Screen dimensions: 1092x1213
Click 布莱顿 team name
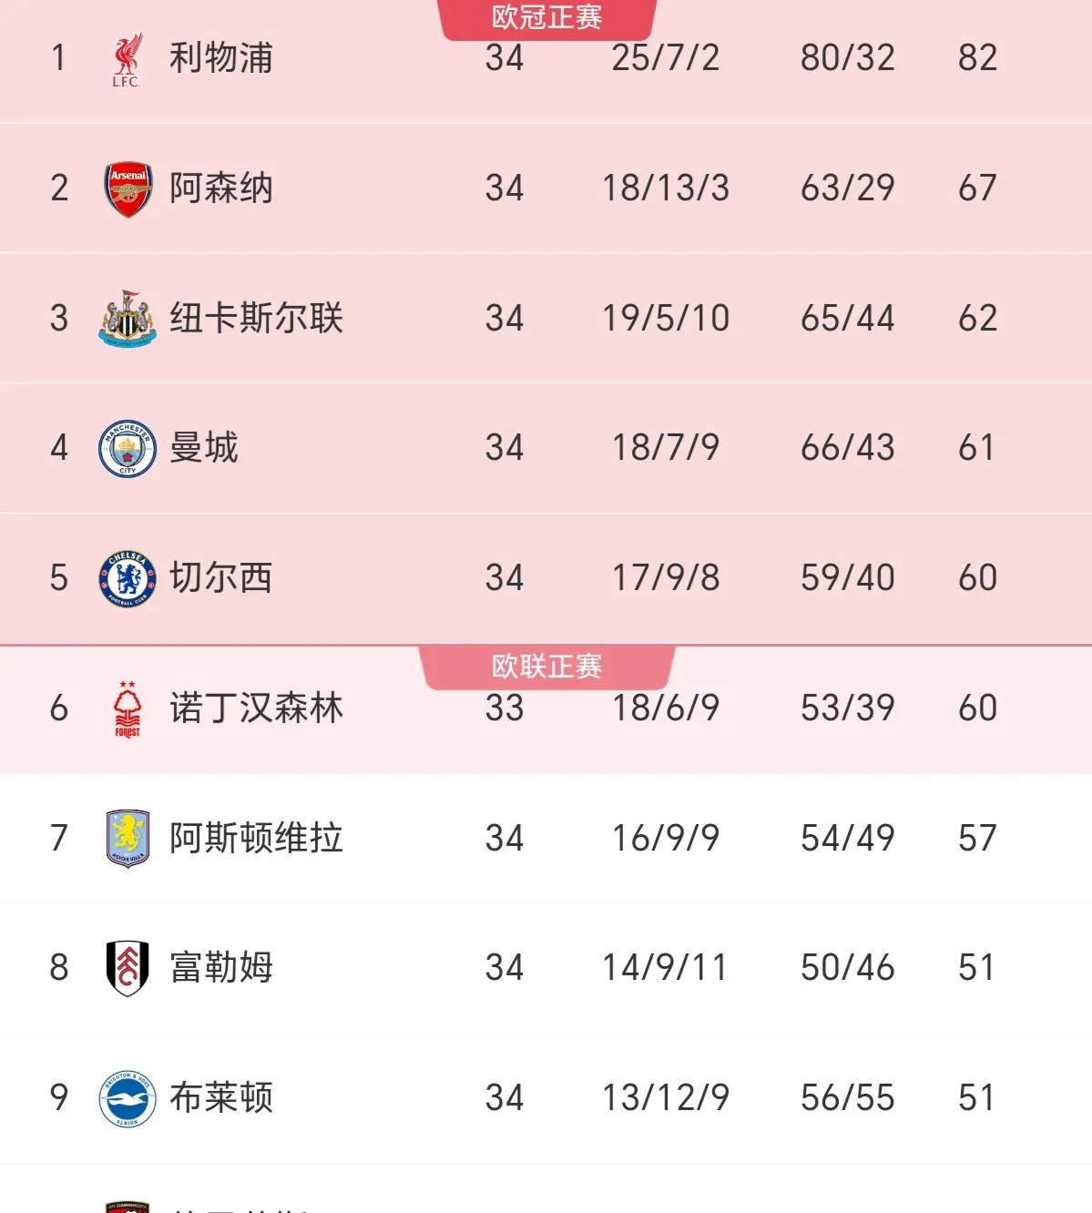[221, 1098]
